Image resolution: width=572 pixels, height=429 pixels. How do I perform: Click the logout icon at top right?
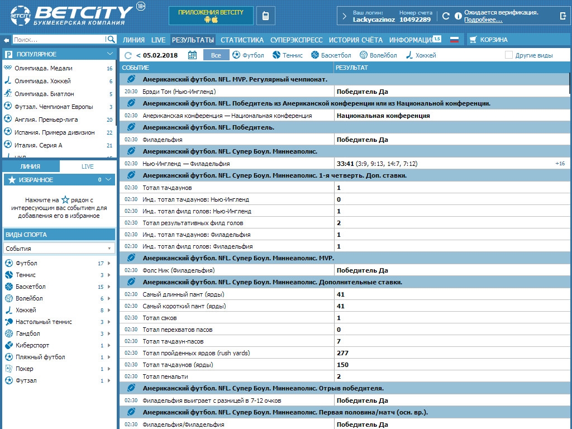pyautogui.click(x=563, y=16)
